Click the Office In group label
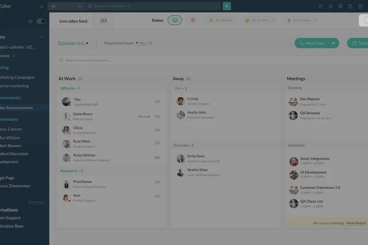This screenshot has height=245, width=368. [67, 88]
